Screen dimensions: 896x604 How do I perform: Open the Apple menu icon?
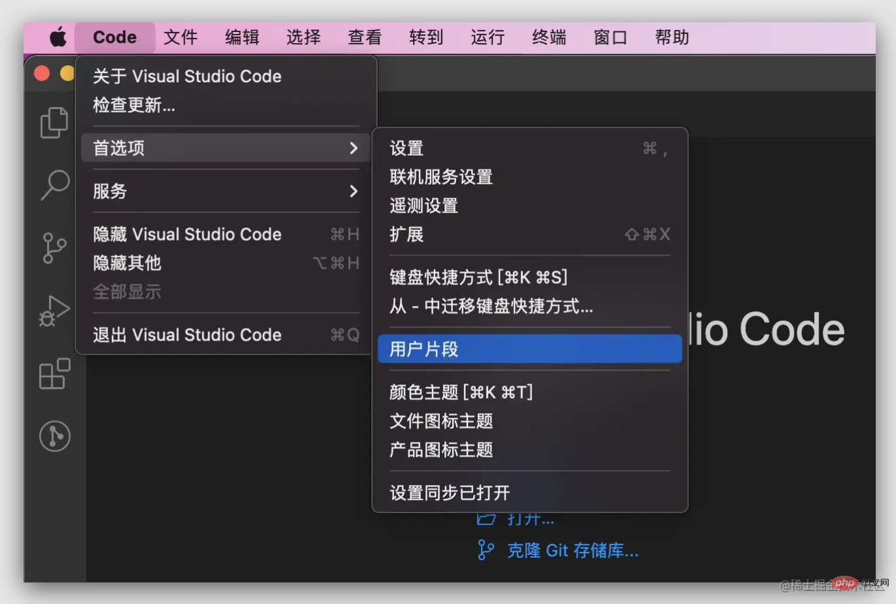click(58, 38)
